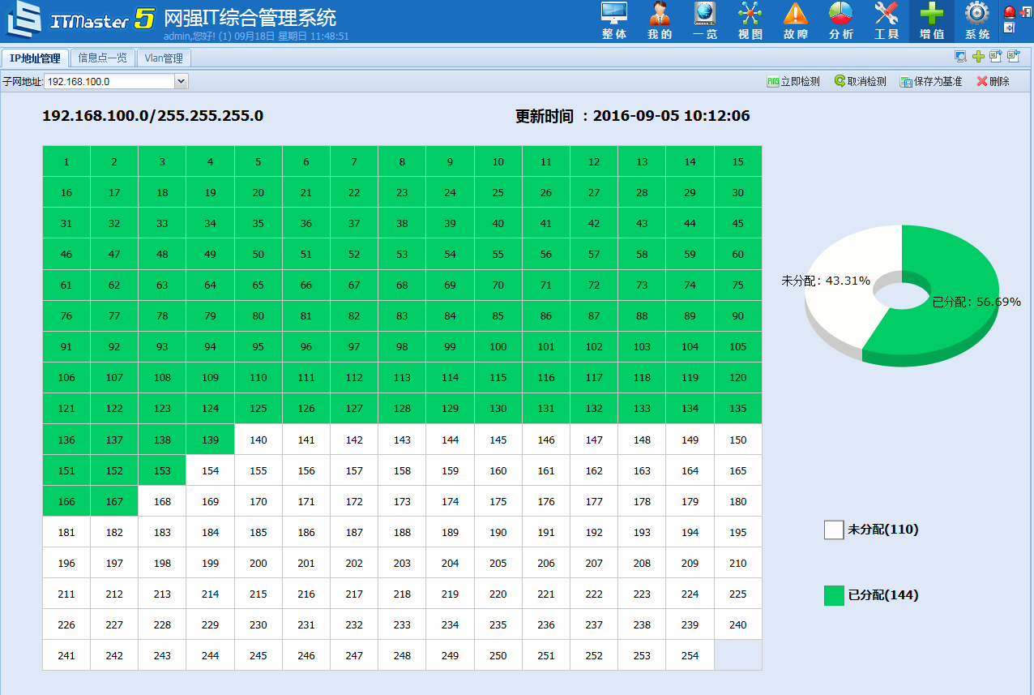Select IP address cell 254
1034x695 pixels.
[690, 655]
